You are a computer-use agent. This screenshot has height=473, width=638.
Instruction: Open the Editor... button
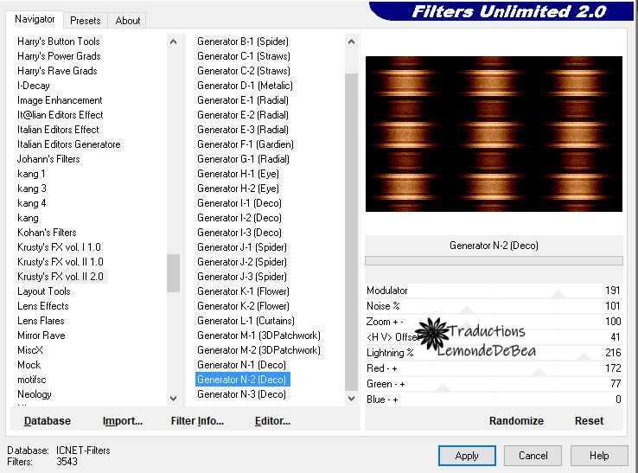click(x=272, y=421)
